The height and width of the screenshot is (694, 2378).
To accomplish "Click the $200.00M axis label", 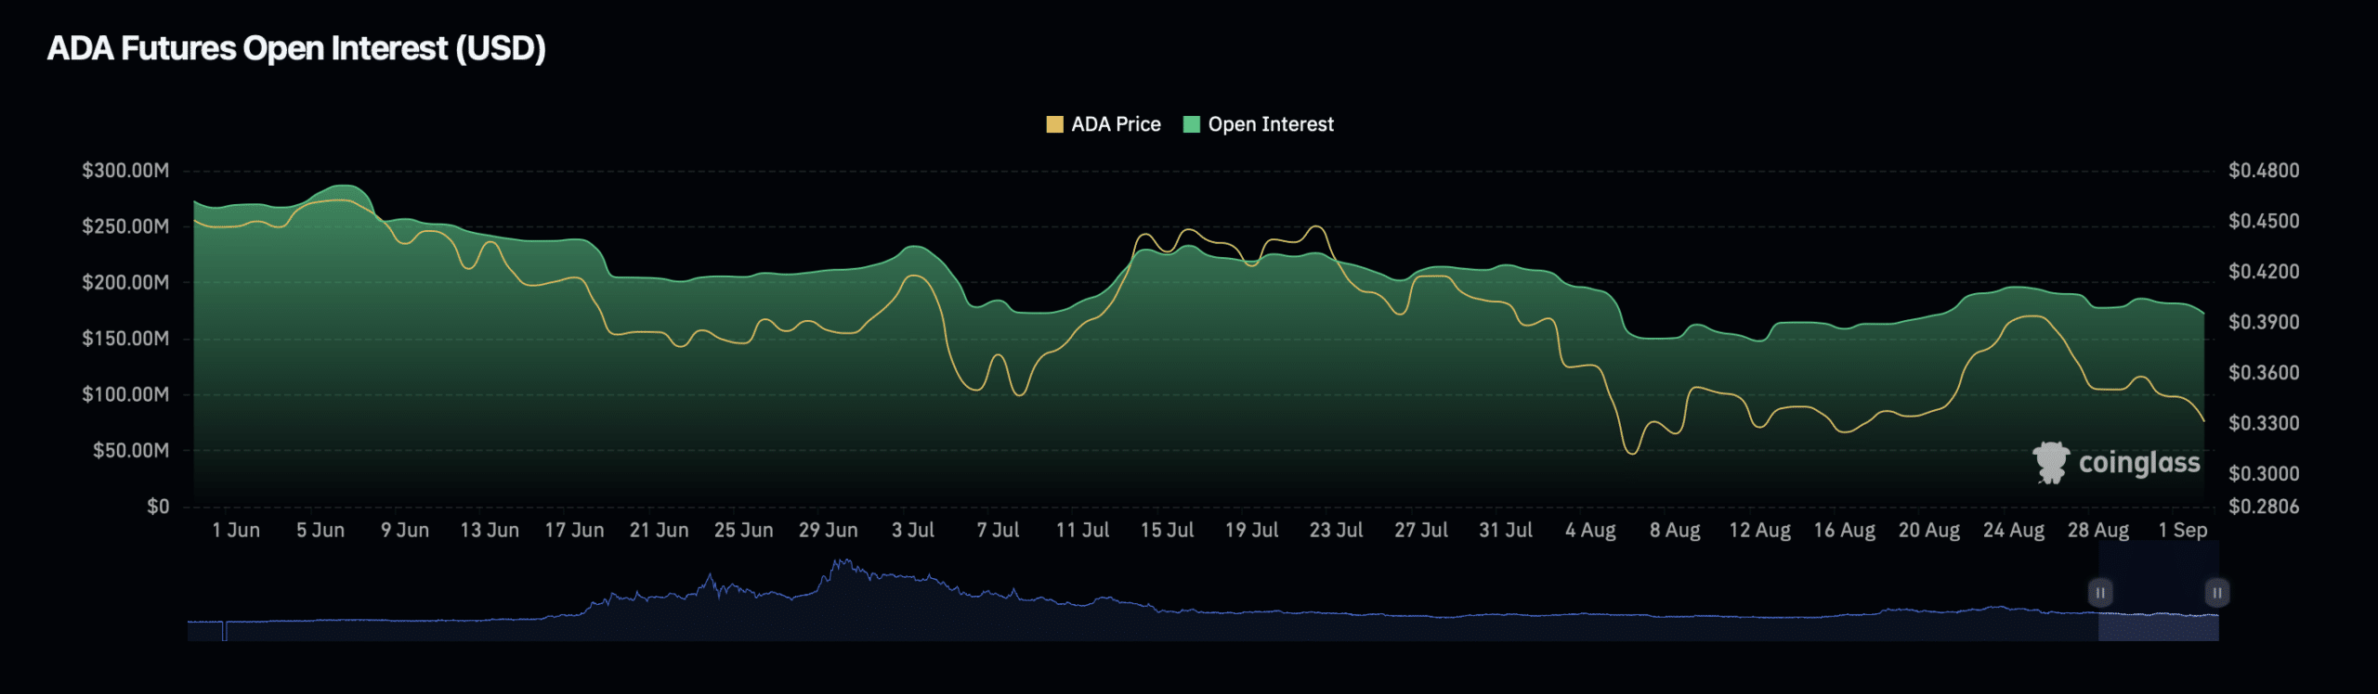I will (125, 282).
